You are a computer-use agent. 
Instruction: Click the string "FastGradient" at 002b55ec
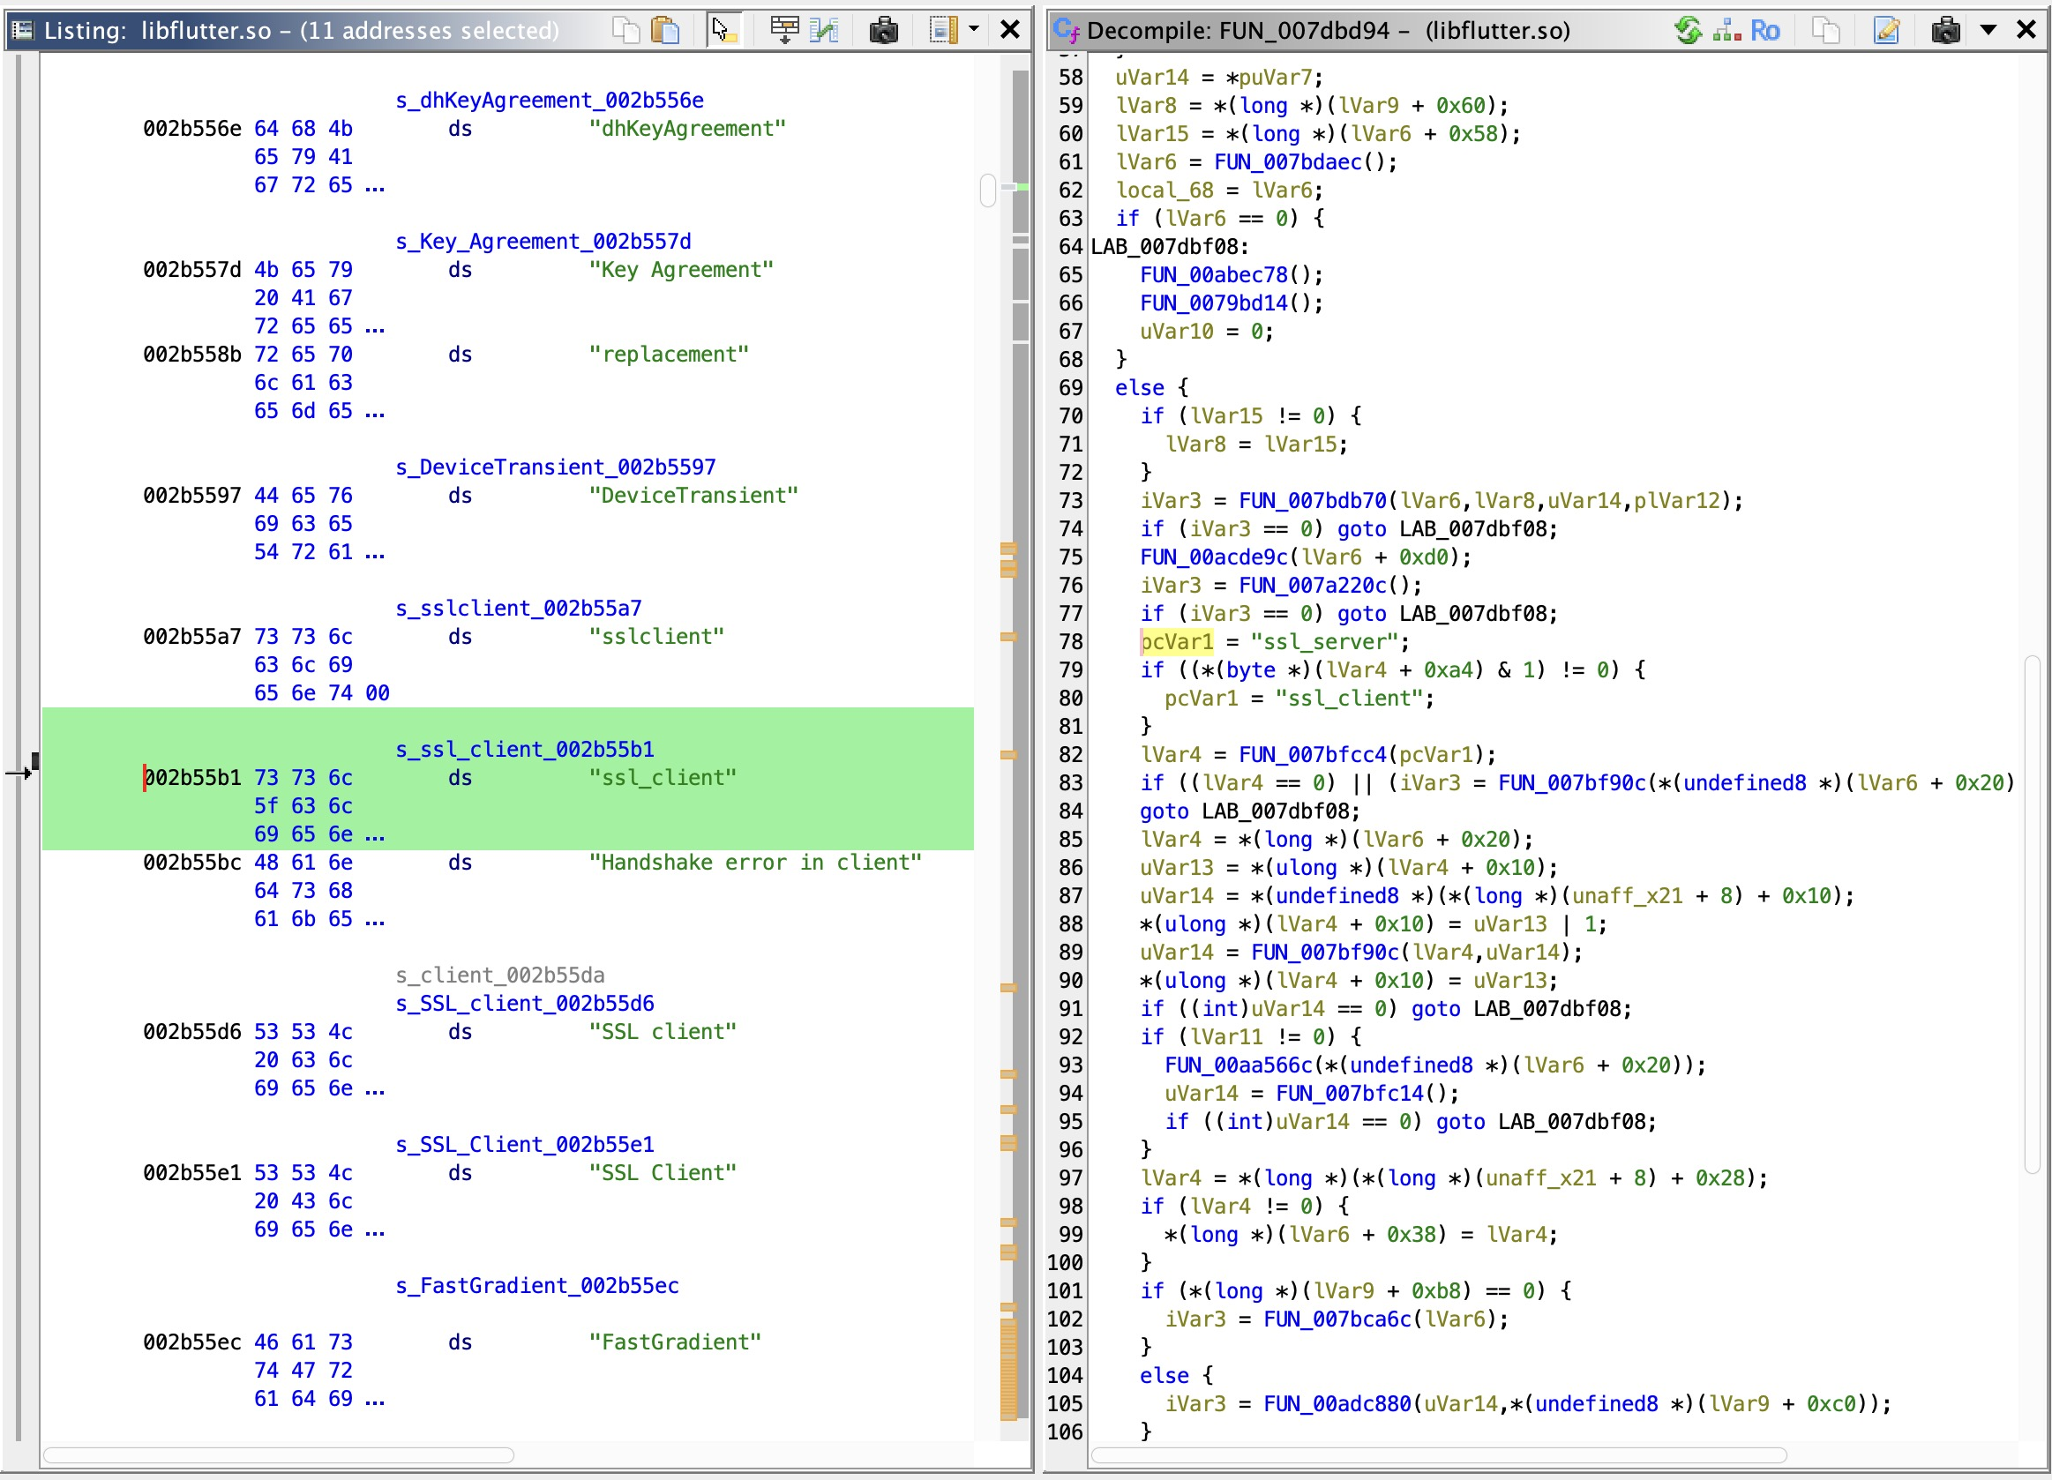675,1342
